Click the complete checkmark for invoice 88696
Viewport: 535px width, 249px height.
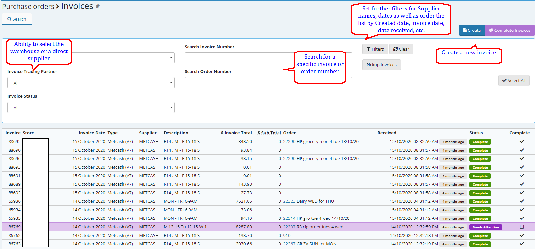tap(522, 158)
